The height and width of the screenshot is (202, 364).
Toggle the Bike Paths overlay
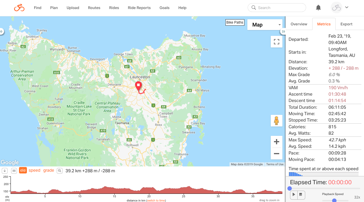(234, 22)
